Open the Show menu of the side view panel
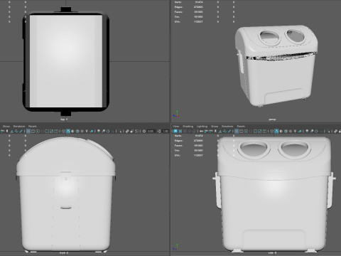The image size is (341, 256). tap(215, 126)
